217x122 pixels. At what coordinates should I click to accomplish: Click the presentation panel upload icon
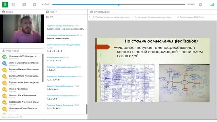tap(91, 12)
